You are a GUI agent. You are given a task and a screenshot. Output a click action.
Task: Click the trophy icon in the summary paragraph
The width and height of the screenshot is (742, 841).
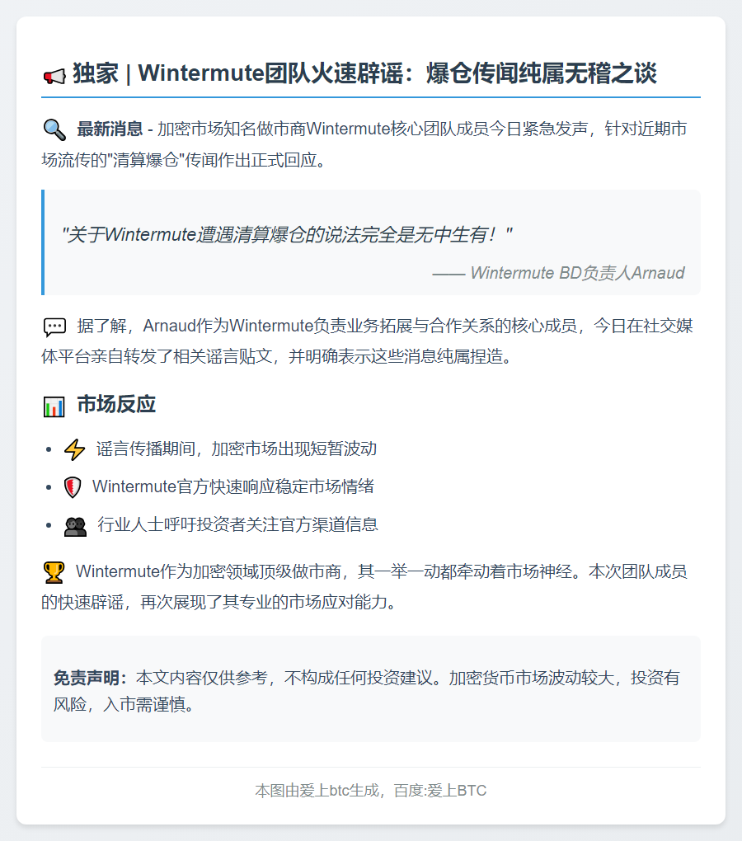pyautogui.click(x=54, y=572)
